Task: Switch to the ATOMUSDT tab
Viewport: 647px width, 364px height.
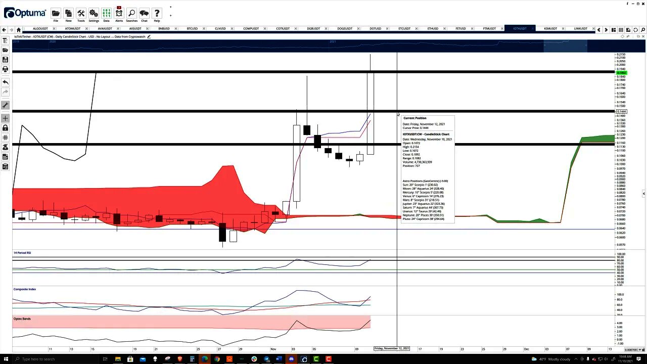Action: coord(72,29)
